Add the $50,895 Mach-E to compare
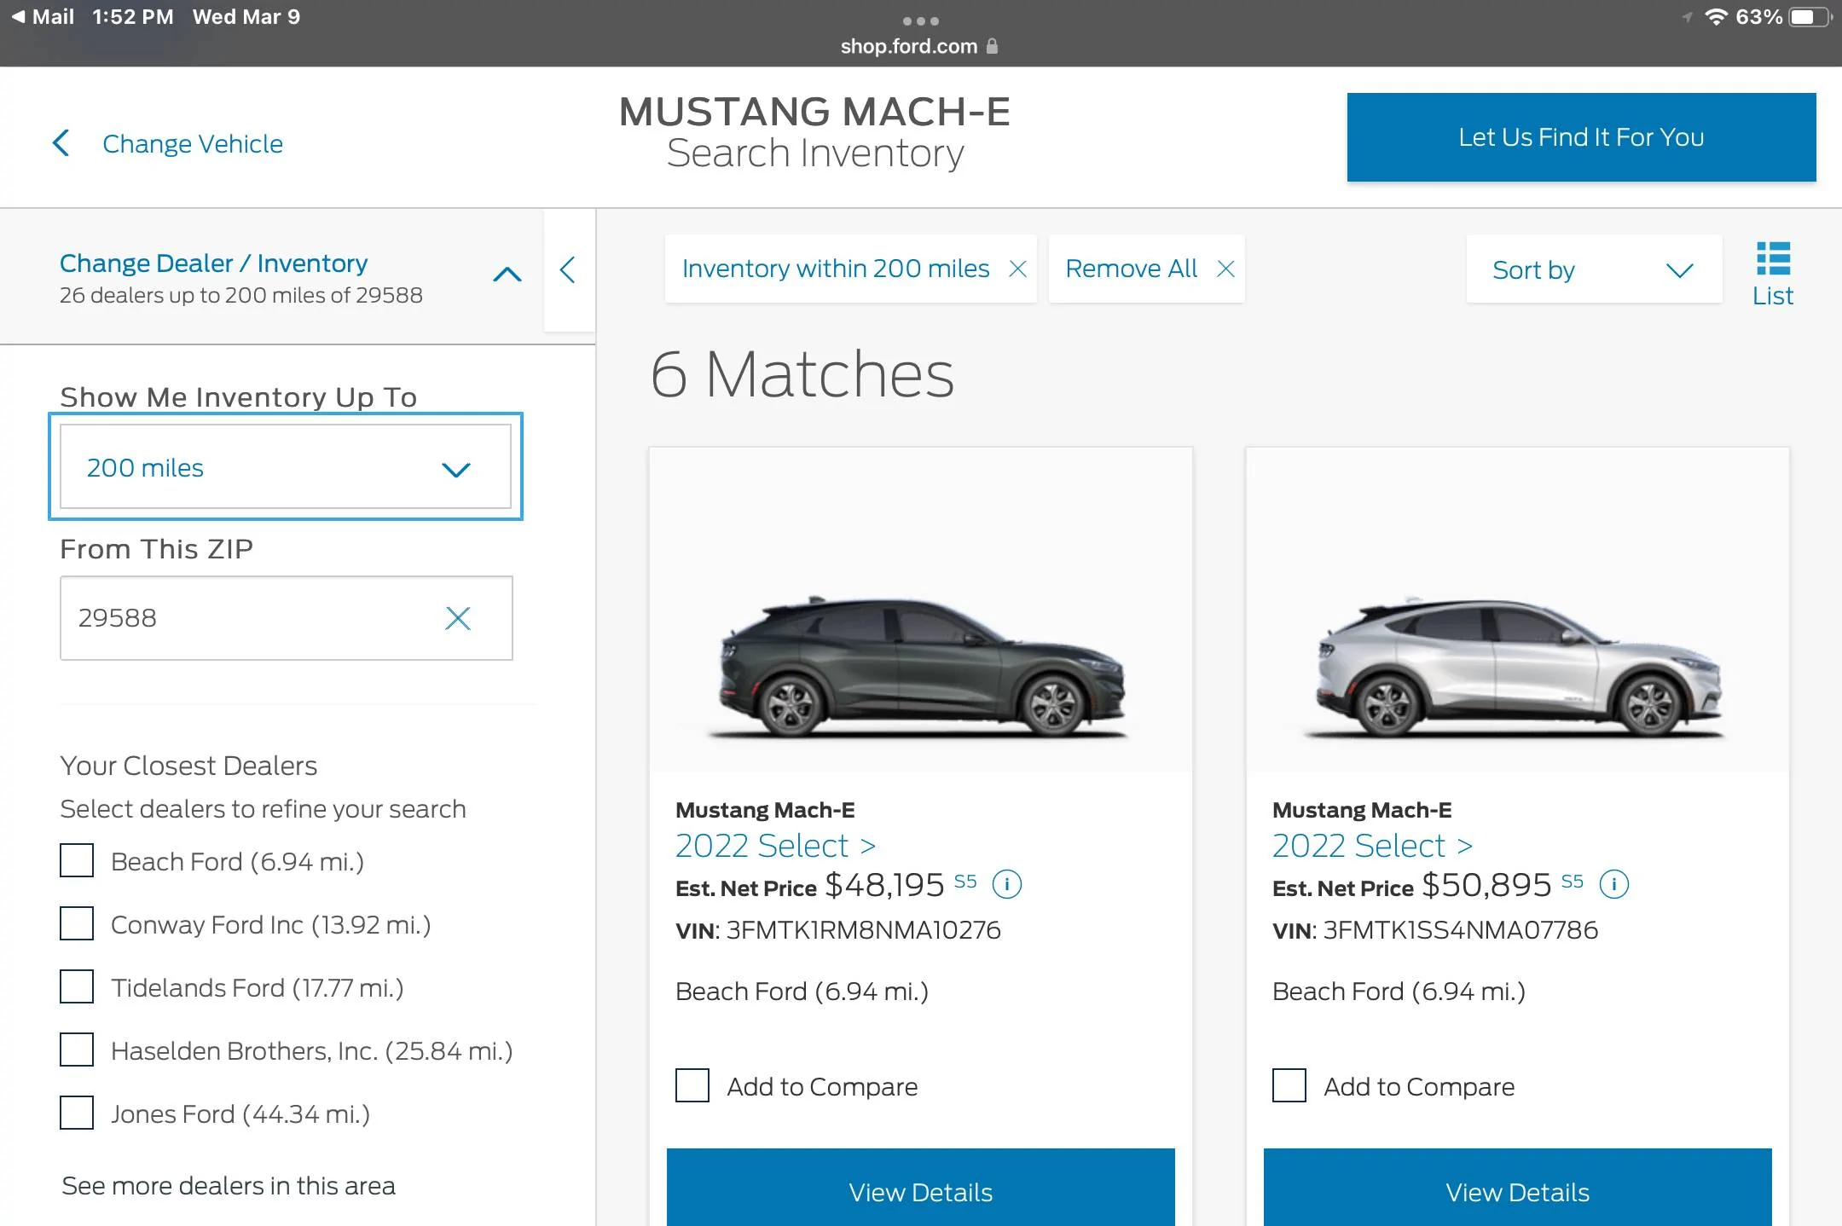This screenshot has height=1226, width=1842. click(1289, 1085)
